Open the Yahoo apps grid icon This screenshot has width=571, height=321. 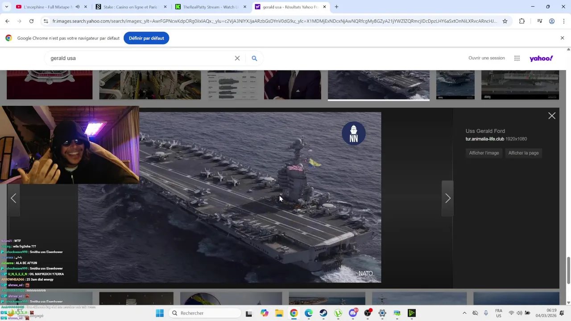(517, 58)
